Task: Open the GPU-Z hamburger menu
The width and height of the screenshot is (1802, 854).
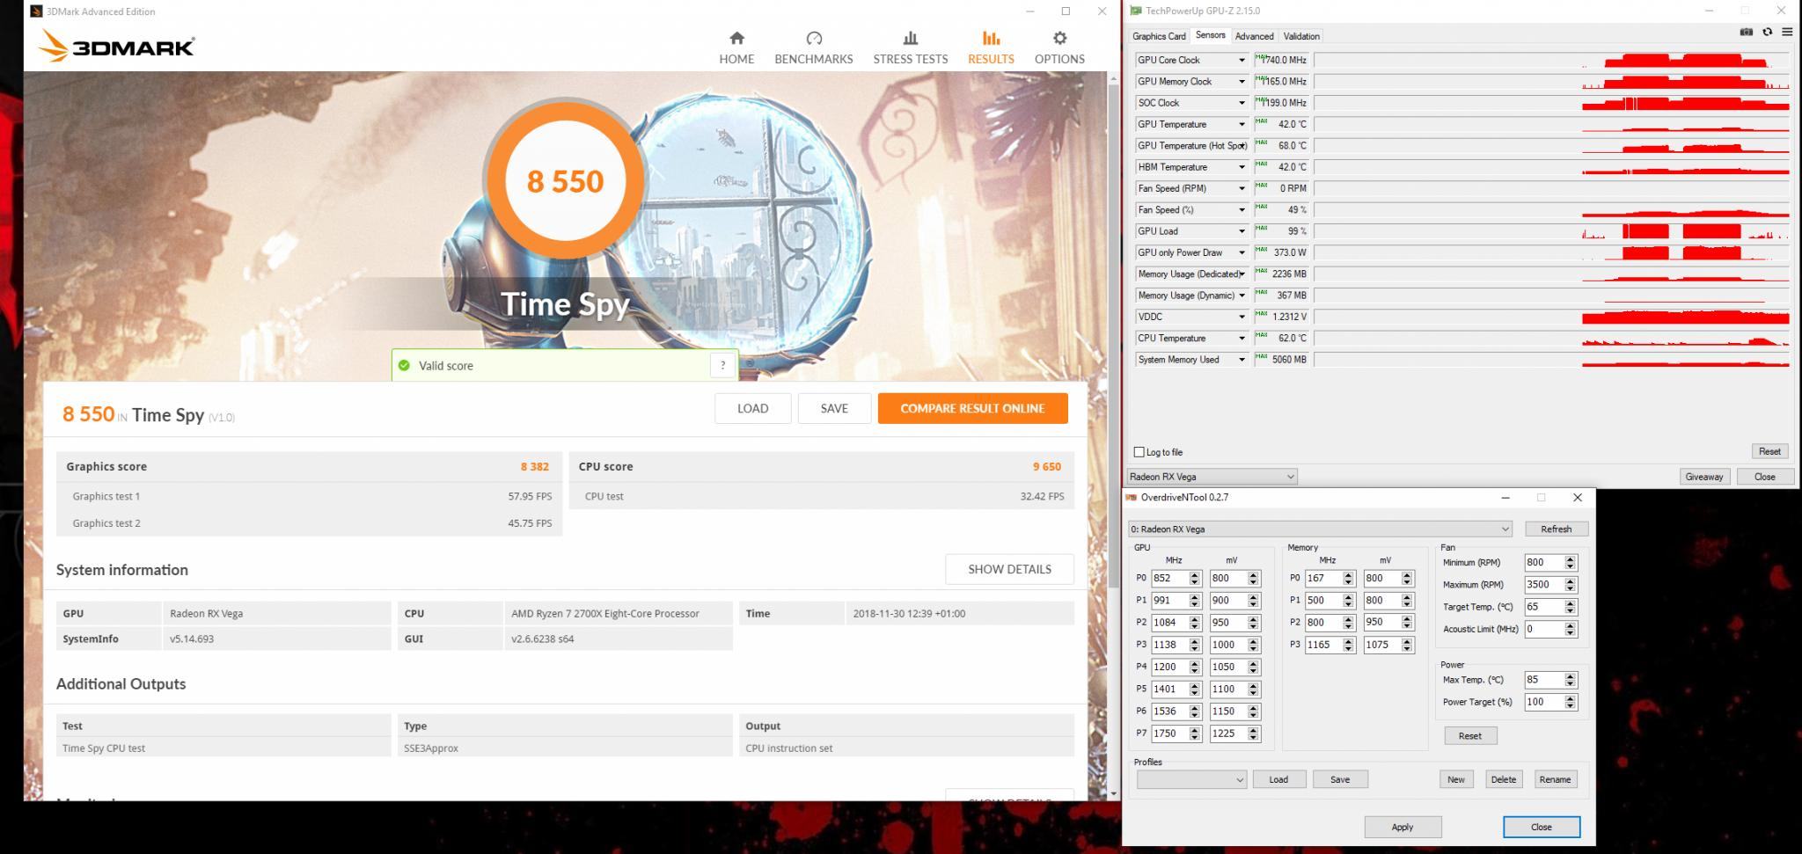Action: (x=1787, y=33)
